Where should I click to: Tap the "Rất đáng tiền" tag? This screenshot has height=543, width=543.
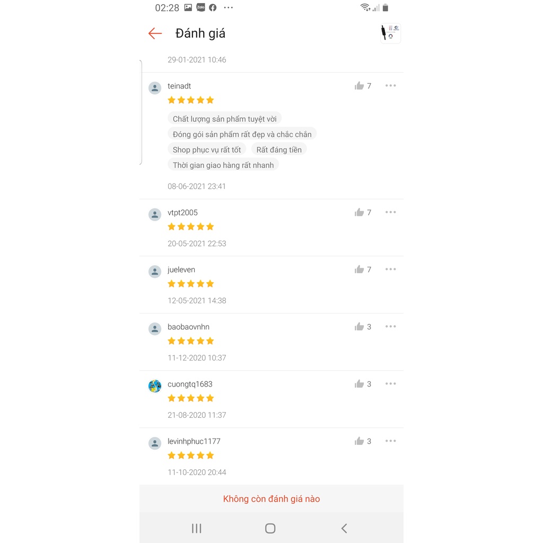tap(279, 150)
